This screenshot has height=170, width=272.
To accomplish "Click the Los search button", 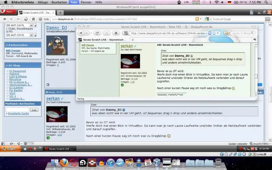I will pyautogui.click(x=34, y=109).
